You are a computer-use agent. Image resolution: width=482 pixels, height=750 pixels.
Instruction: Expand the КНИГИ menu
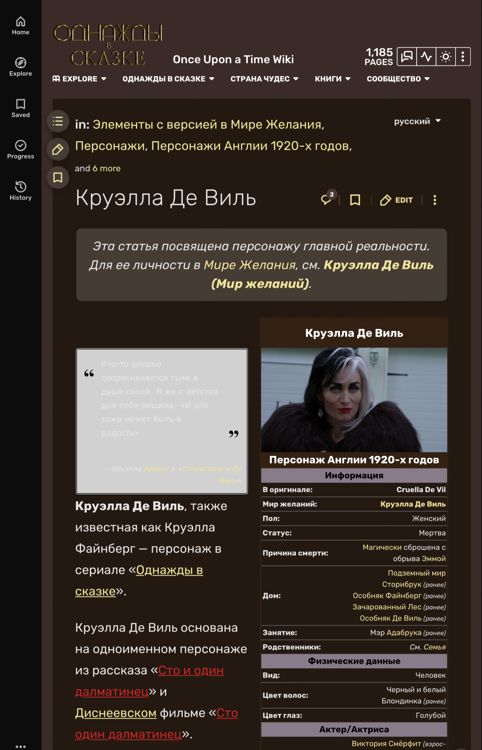tap(333, 79)
